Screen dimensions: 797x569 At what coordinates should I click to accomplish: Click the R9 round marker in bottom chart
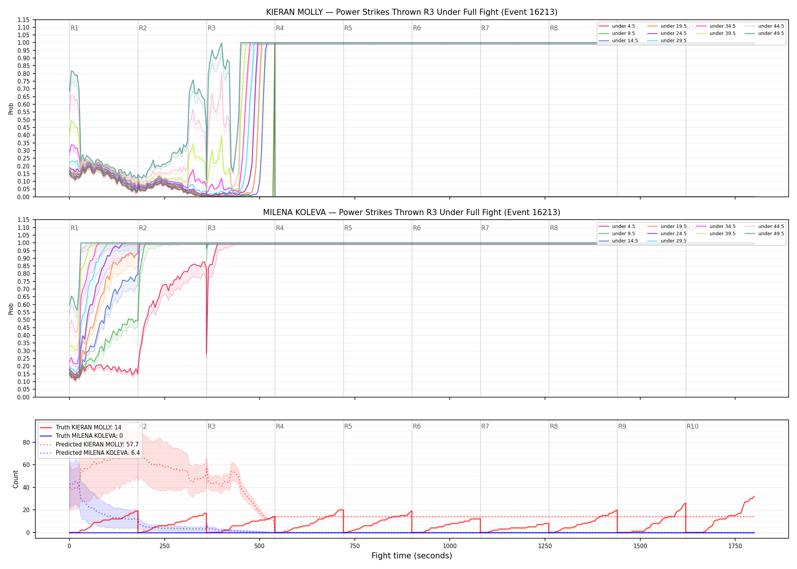622,426
